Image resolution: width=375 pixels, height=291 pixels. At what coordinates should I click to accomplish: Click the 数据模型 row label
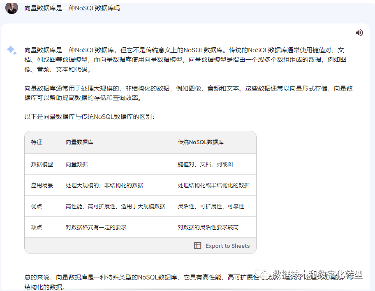click(42, 164)
